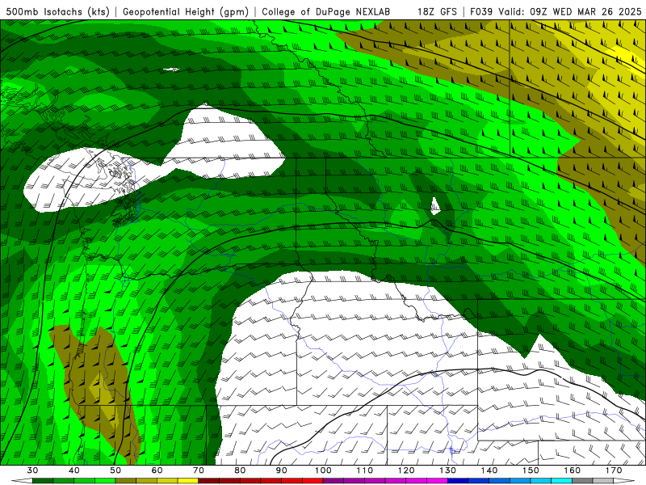This screenshot has width=646, height=485.
Task: Click the 140 knot legend label
Action: coord(489,470)
